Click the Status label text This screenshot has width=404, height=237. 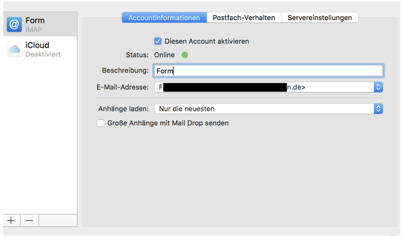pyautogui.click(x=137, y=55)
